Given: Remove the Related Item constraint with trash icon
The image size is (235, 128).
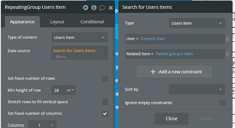Looking at the screenshot, I should pos(228,54).
